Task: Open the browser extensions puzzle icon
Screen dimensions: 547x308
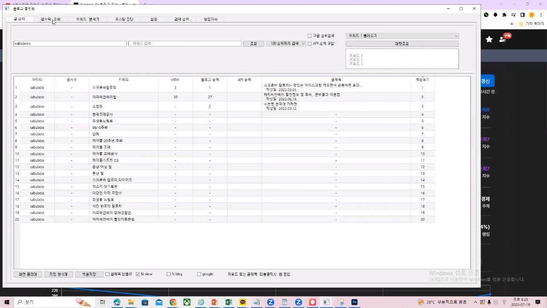Action: pos(504,15)
